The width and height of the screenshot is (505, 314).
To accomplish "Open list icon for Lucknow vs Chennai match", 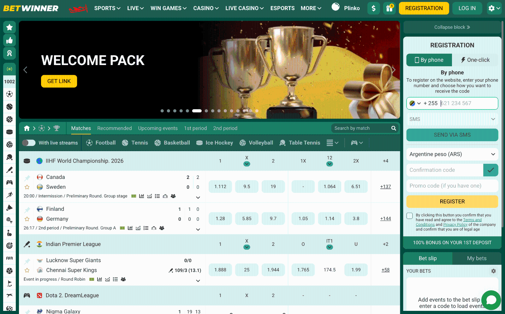I will (115, 279).
